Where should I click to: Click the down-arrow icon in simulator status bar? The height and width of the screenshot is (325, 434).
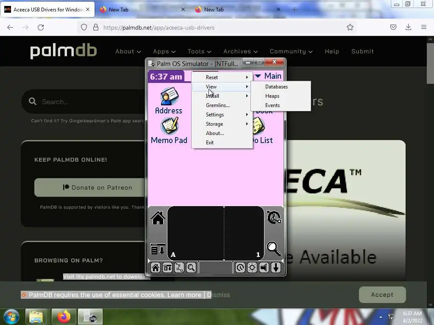pos(276,267)
